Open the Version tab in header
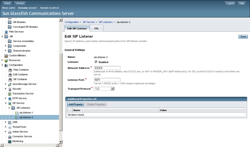The image size is (250, 147). click(20, 3)
